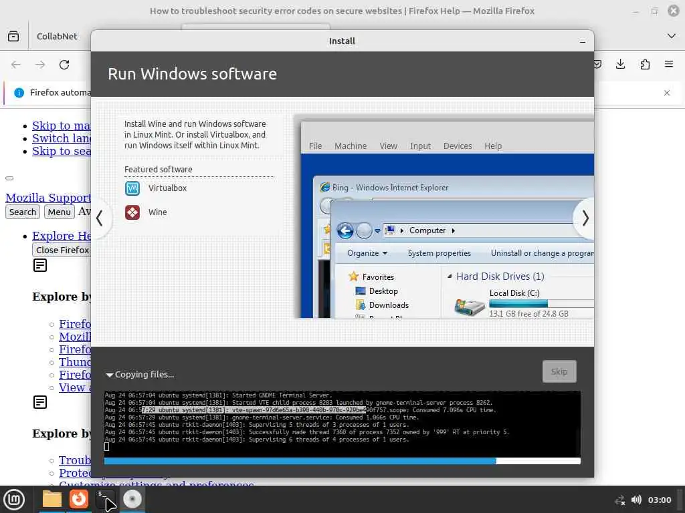Switch to Firefox from the taskbar
This screenshot has width=685, height=513.
tap(79, 499)
